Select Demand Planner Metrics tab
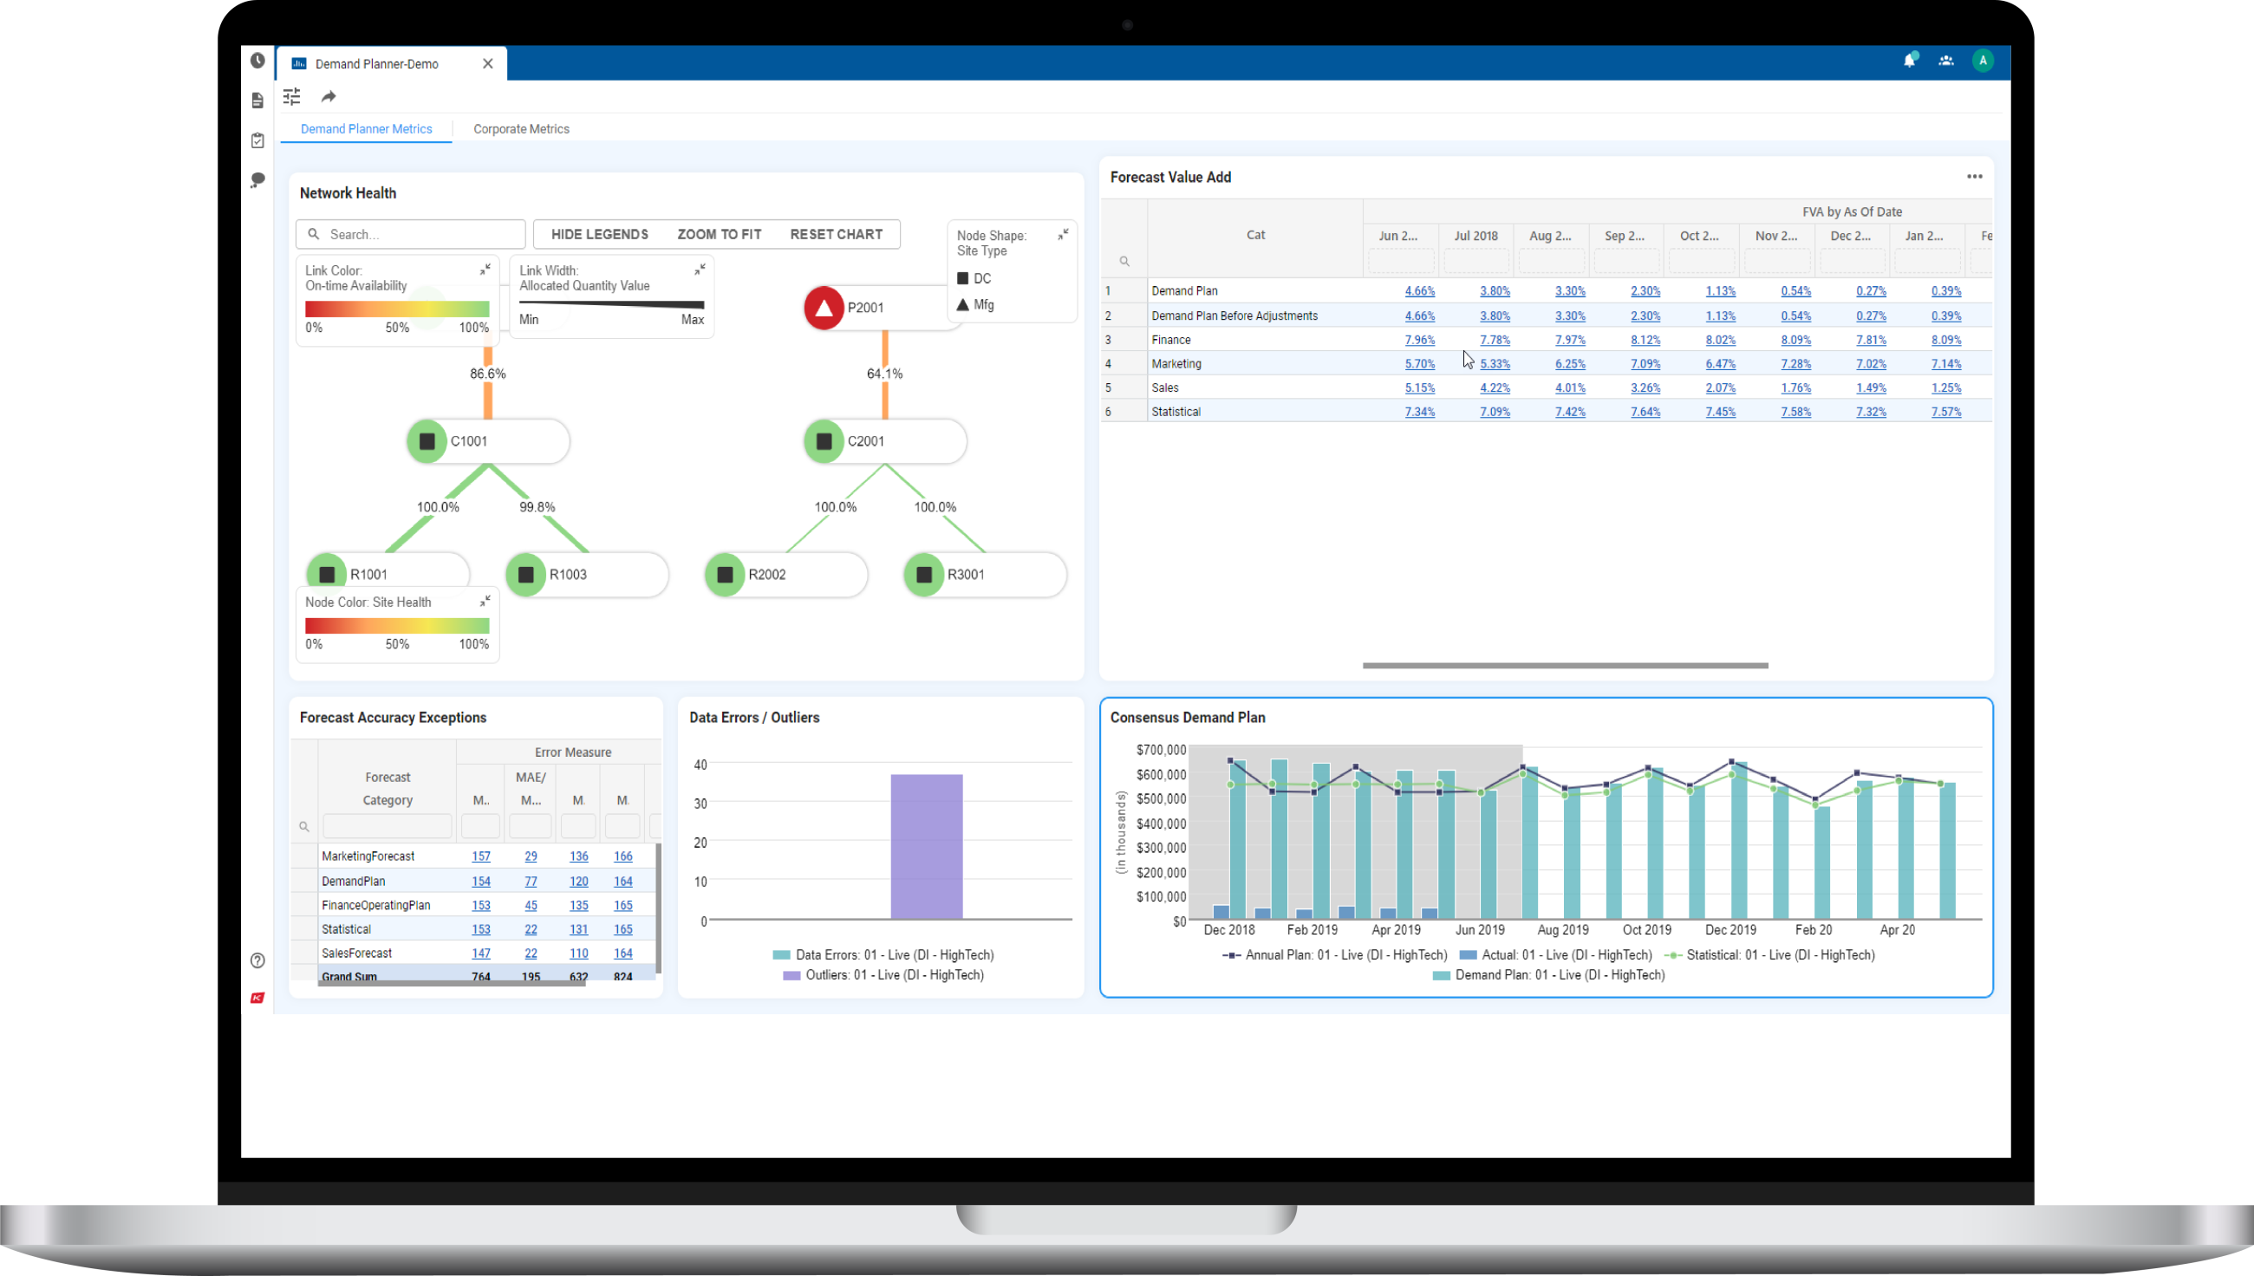 (x=367, y=129)
